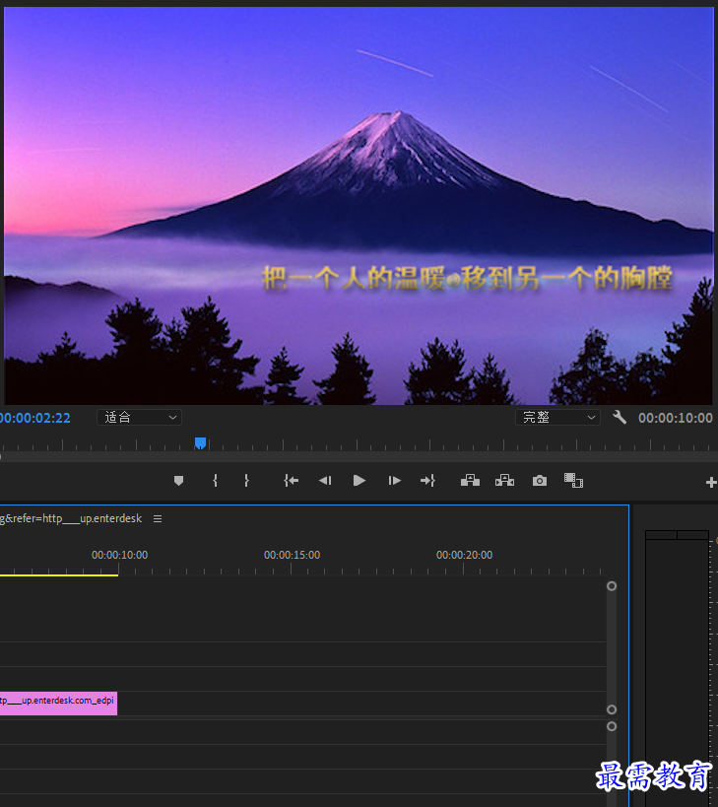The width and height of the screenshot is (718, 807).
Task: Step back one frame
Action: click(325, 481)
